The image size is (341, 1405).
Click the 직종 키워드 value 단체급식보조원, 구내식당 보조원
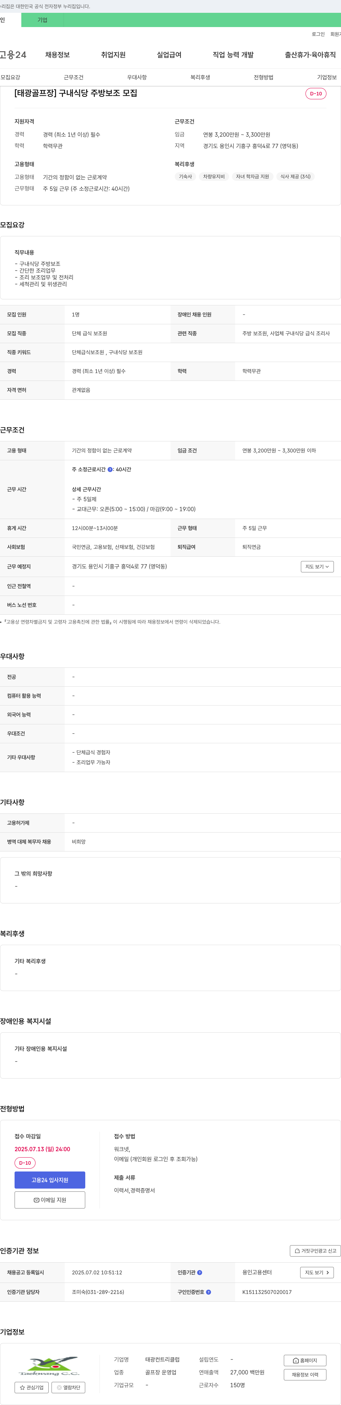107,352
